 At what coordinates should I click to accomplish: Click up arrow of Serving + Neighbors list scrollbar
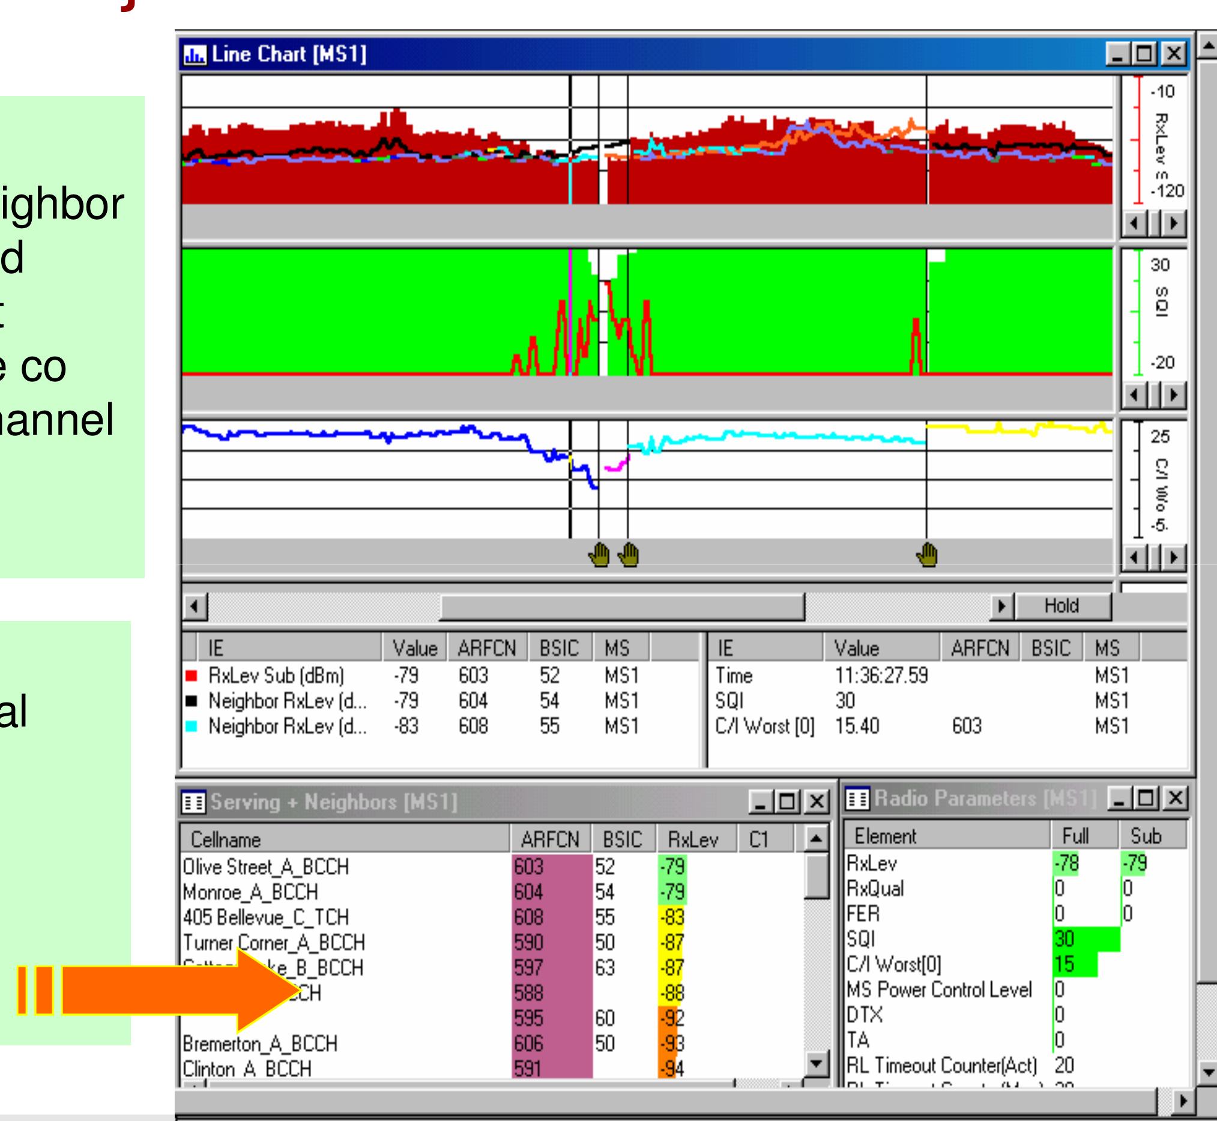click(x=816, y=839)
